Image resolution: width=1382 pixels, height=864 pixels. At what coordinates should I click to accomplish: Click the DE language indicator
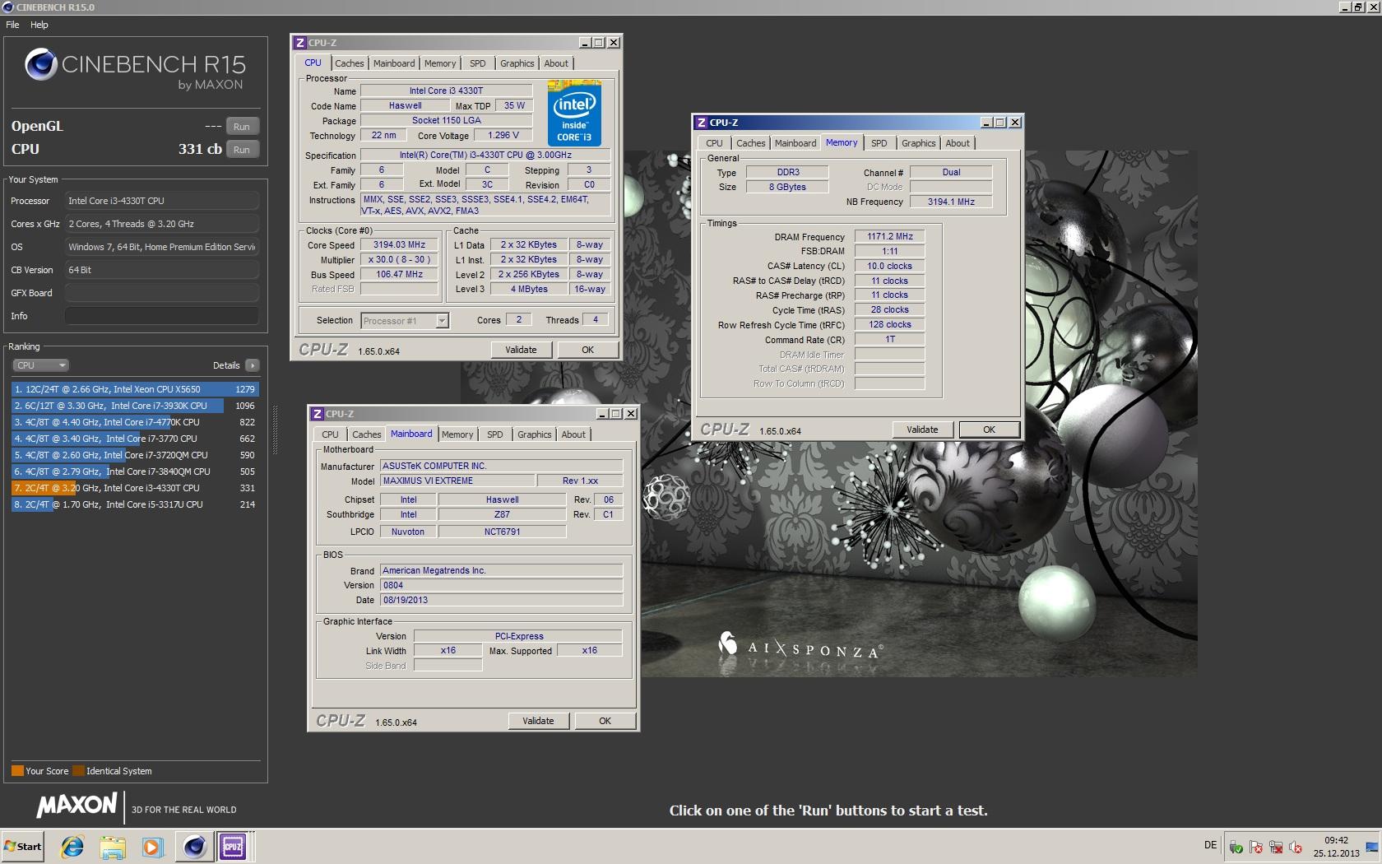point(1210,845)
